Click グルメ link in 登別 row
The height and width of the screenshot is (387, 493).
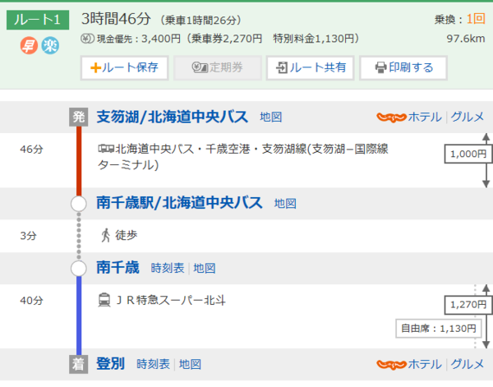(468, 364)
